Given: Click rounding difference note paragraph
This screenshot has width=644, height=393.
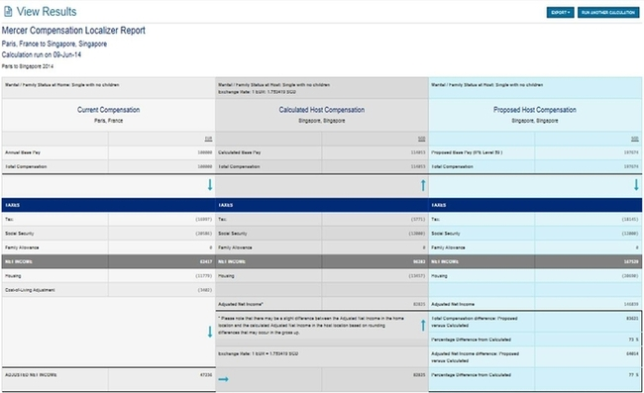Looking at the screenshot, I should [311, 326].
